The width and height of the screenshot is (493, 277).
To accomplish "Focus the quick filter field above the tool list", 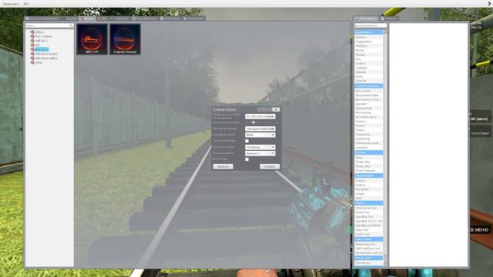I will [370, 25].
